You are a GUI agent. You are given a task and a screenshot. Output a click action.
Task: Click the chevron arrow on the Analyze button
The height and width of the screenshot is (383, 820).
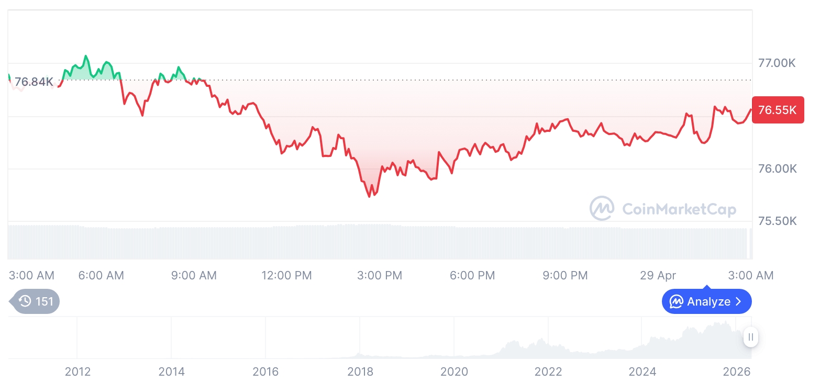739,301
